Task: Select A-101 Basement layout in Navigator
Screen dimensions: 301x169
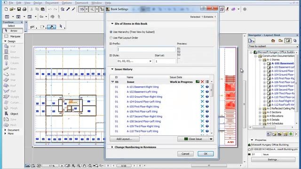Action: [x=283, y=63]
